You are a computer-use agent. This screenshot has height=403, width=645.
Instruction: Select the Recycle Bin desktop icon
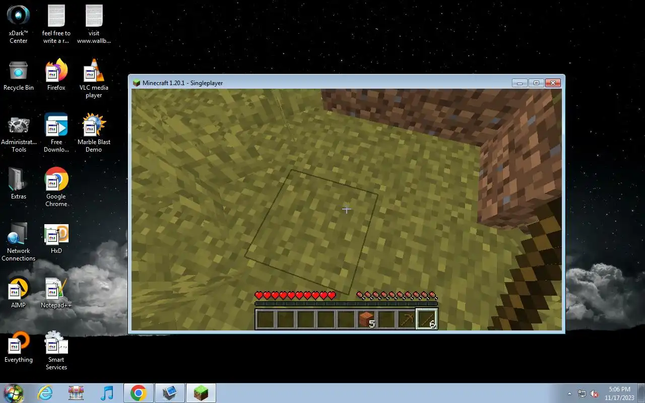coord(19,76)
